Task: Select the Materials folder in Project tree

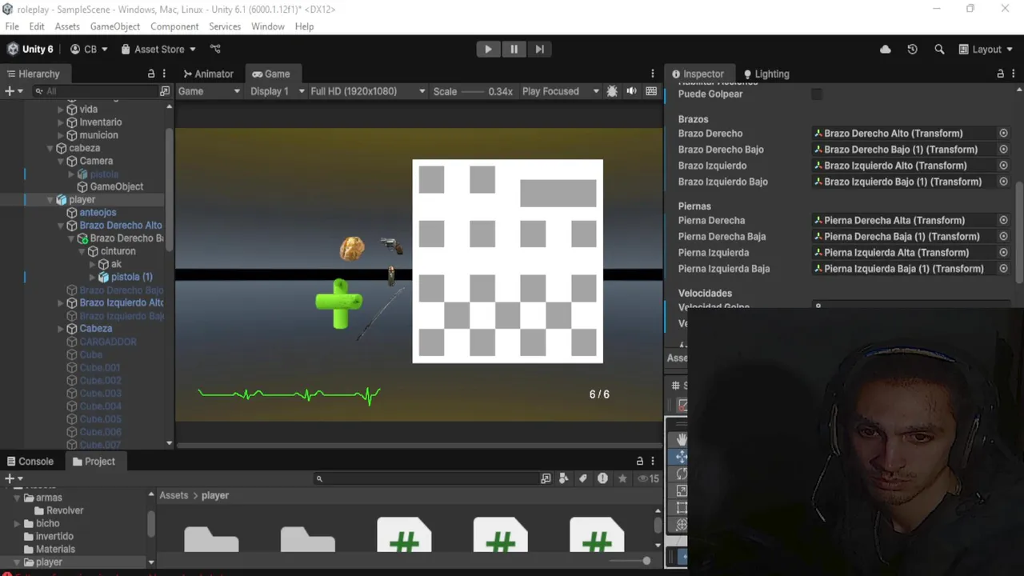Action: pyautogui.click(x=55, y=549)
